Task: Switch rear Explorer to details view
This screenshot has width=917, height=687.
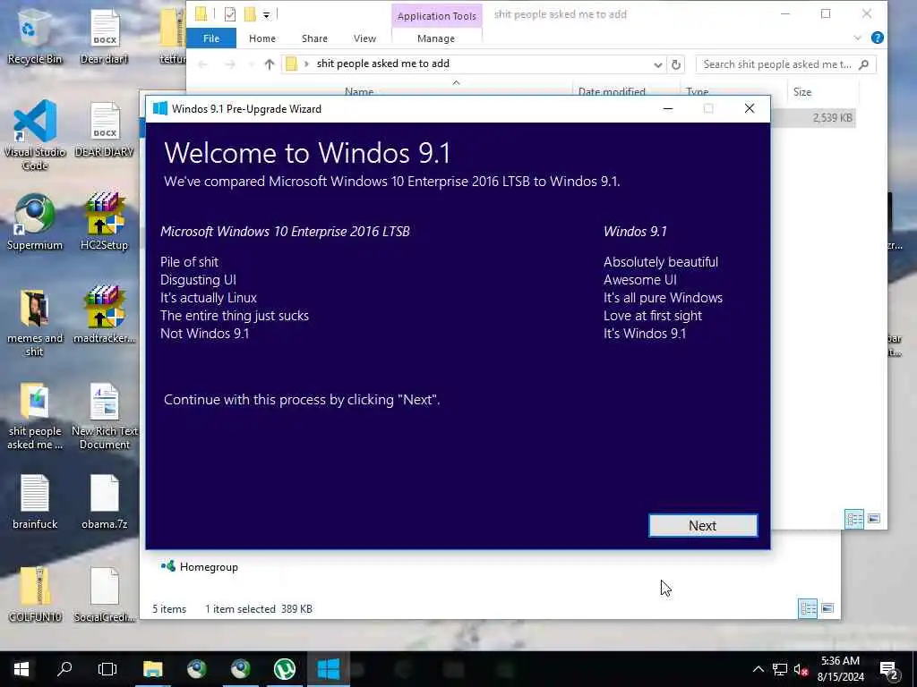Action: [x=808, y=608]
